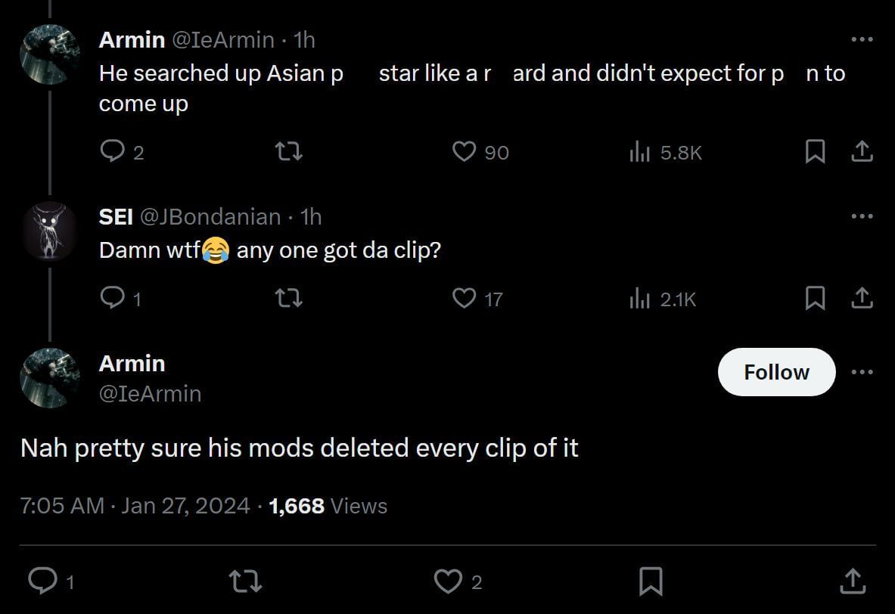Reply to SEI's tweet
Image resolution: width=895 pixels, height=614 pixels.
coord(111,299)
